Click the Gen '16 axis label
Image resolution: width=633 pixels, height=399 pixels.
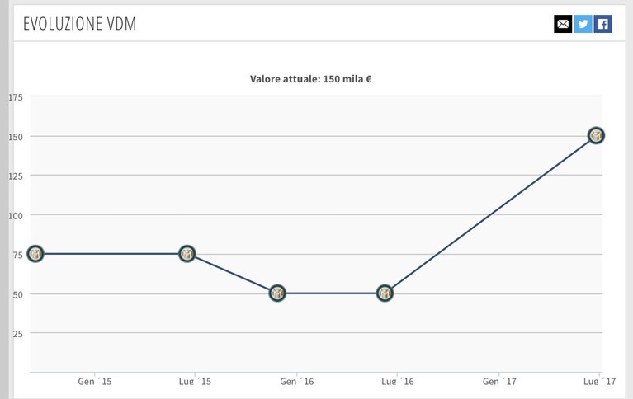pyautogui.click(x=297, y=381)
